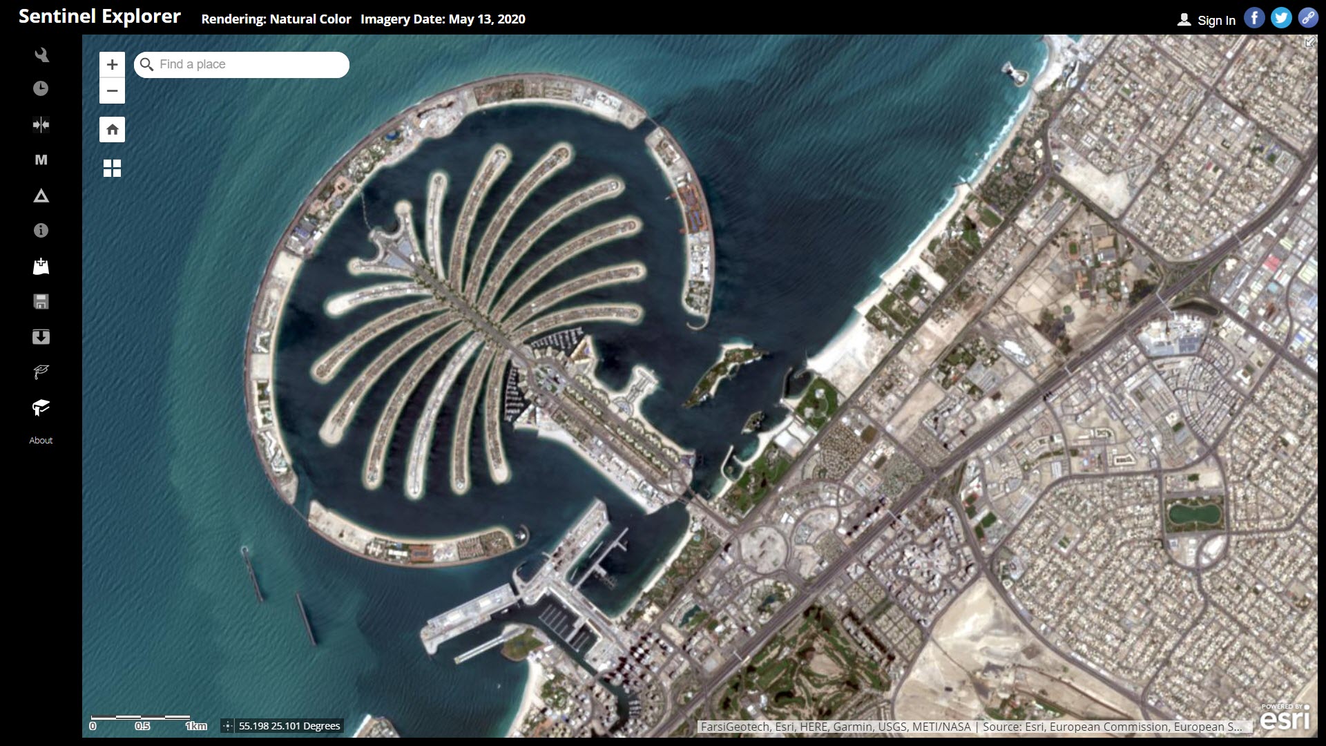Click the Imagery Date May 13, 2020 label

pyautogui.click(x=443, y=19)
